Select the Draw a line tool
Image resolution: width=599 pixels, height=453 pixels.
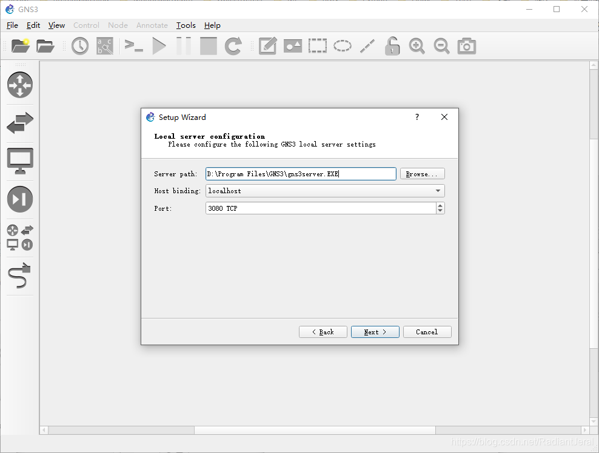pos(367,46)
